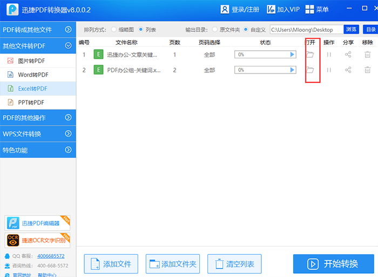Collapse 其他文件转PDF section
The image size is (378, 277).
(x=38, y=45)
